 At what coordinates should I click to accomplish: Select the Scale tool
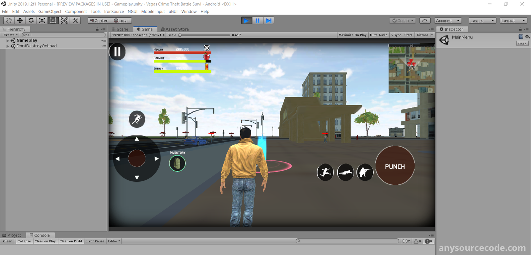[42, 21]
